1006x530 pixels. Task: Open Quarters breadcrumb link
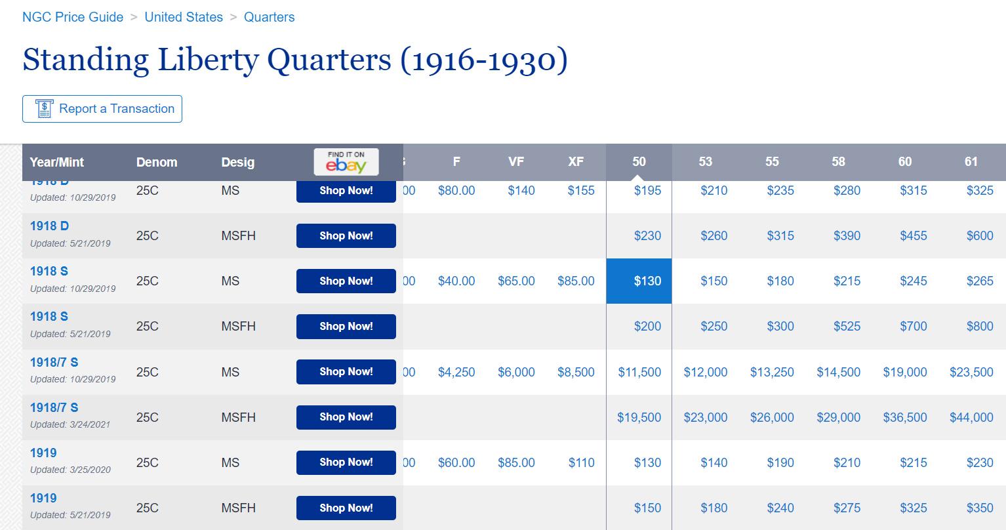[x=270, y=17]
